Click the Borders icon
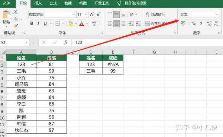Image resolution: width=223 pixels, height=137 pixels. 58,23
